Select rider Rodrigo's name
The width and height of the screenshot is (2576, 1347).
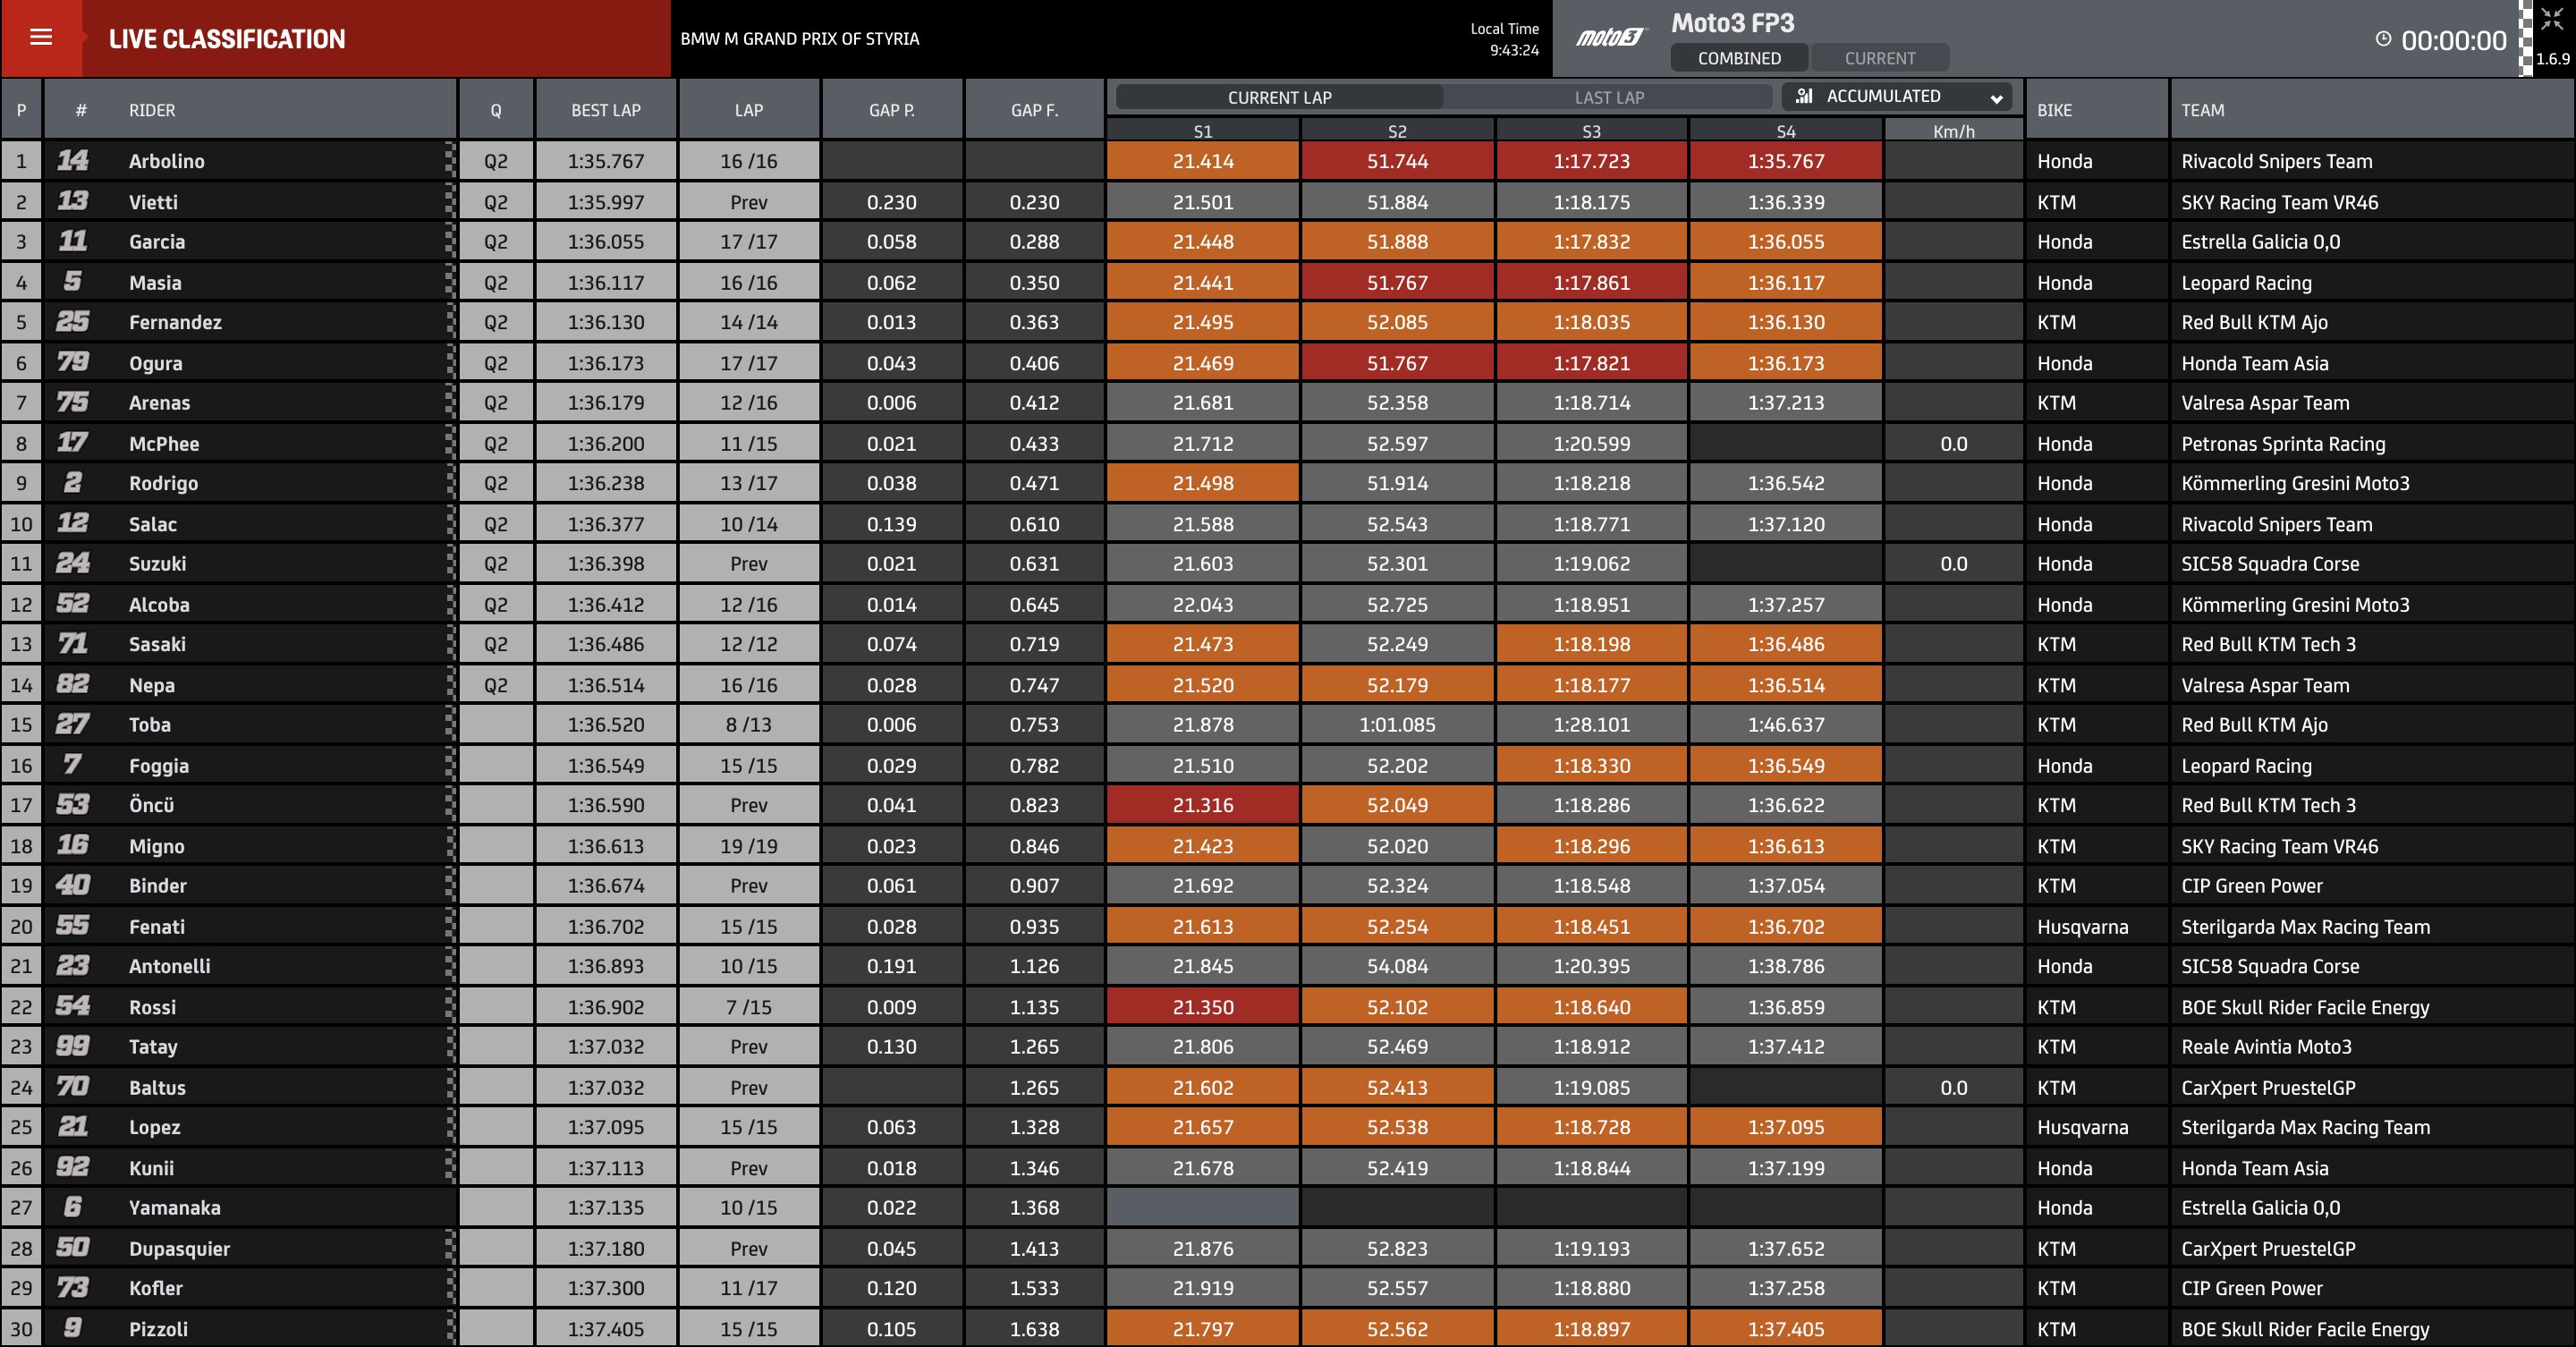tap(163, 483)
